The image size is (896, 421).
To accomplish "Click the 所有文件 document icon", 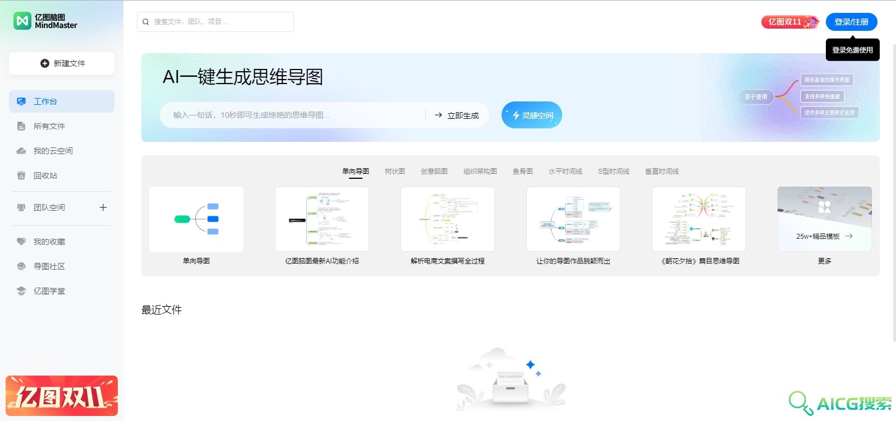I will (x=21, y=126).
